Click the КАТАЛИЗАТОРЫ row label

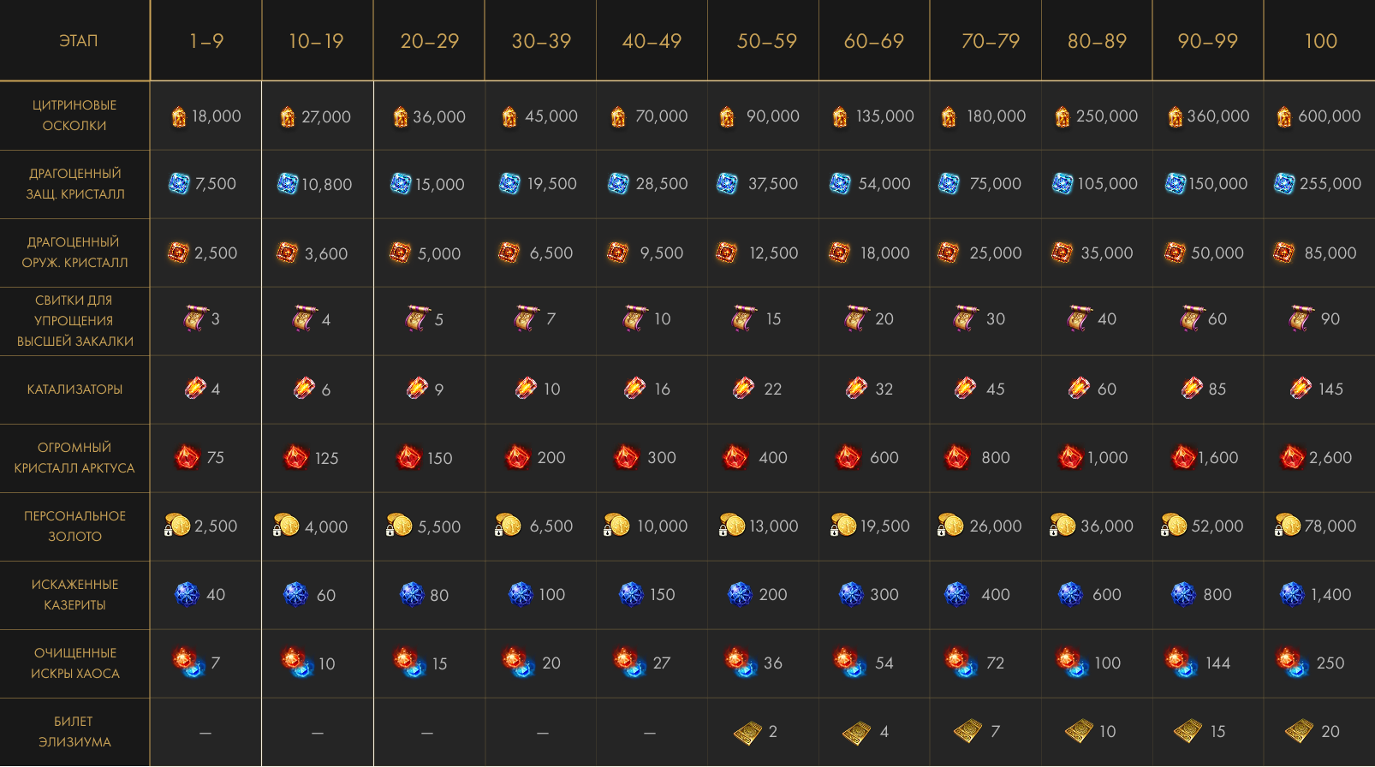74,389
